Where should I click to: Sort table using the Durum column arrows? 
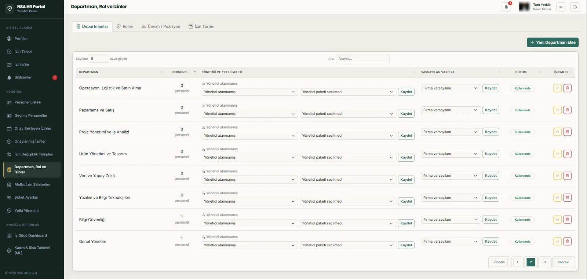click(x=539, y=72)
